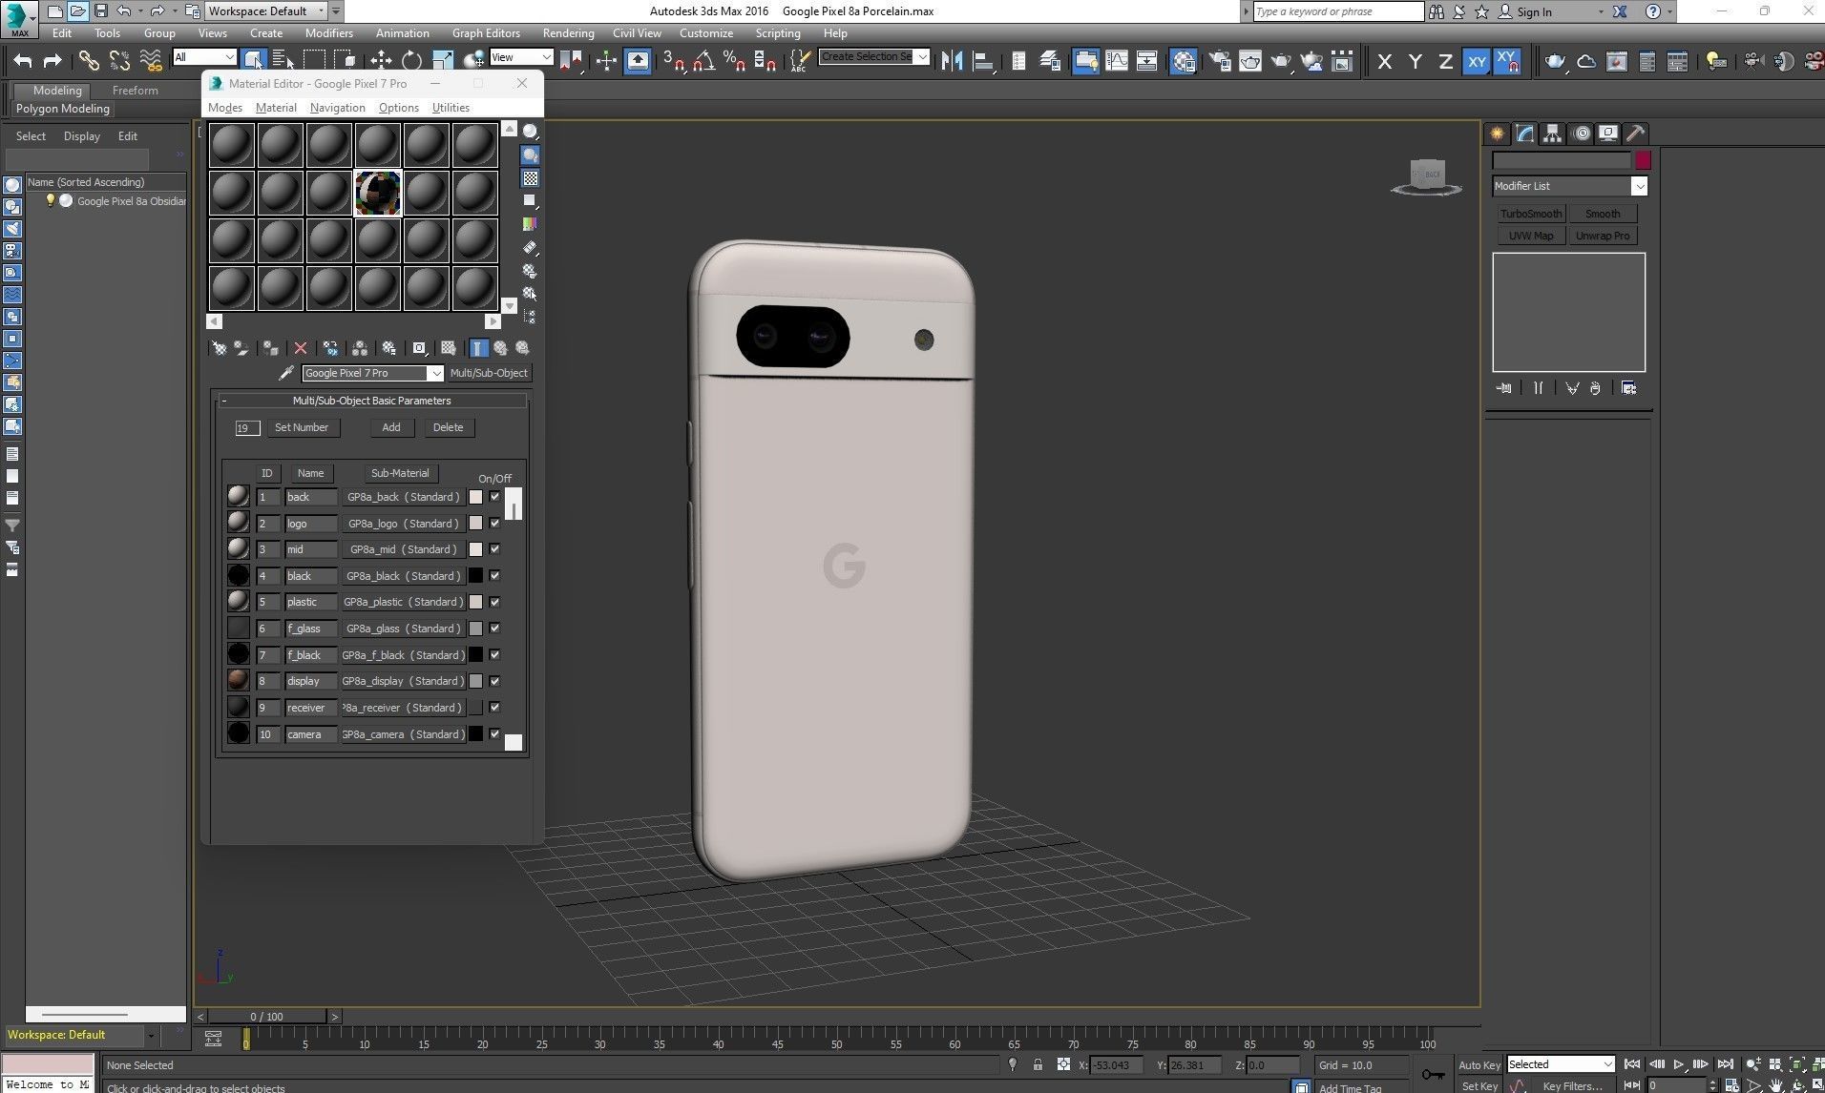Open the Display command panel tab
Screen dimensions: 1825x1093
click(x=1608, y=134)
